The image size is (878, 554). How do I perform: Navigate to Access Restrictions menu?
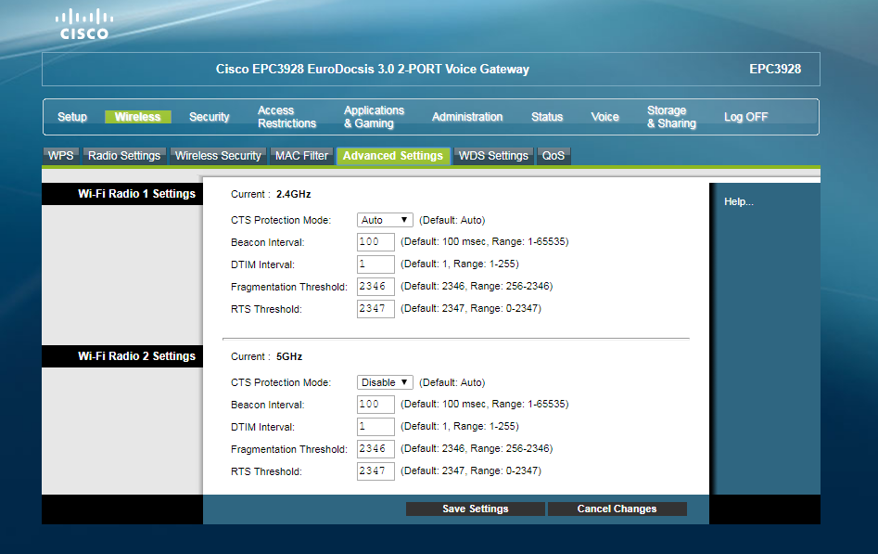[x=286, y=117]
